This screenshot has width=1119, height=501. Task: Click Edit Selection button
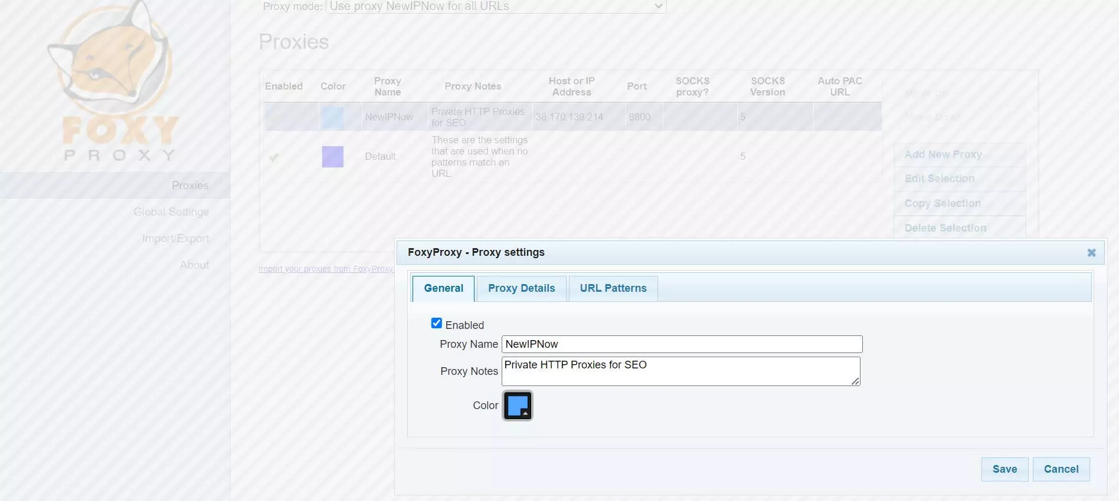[x=960, y=179]
